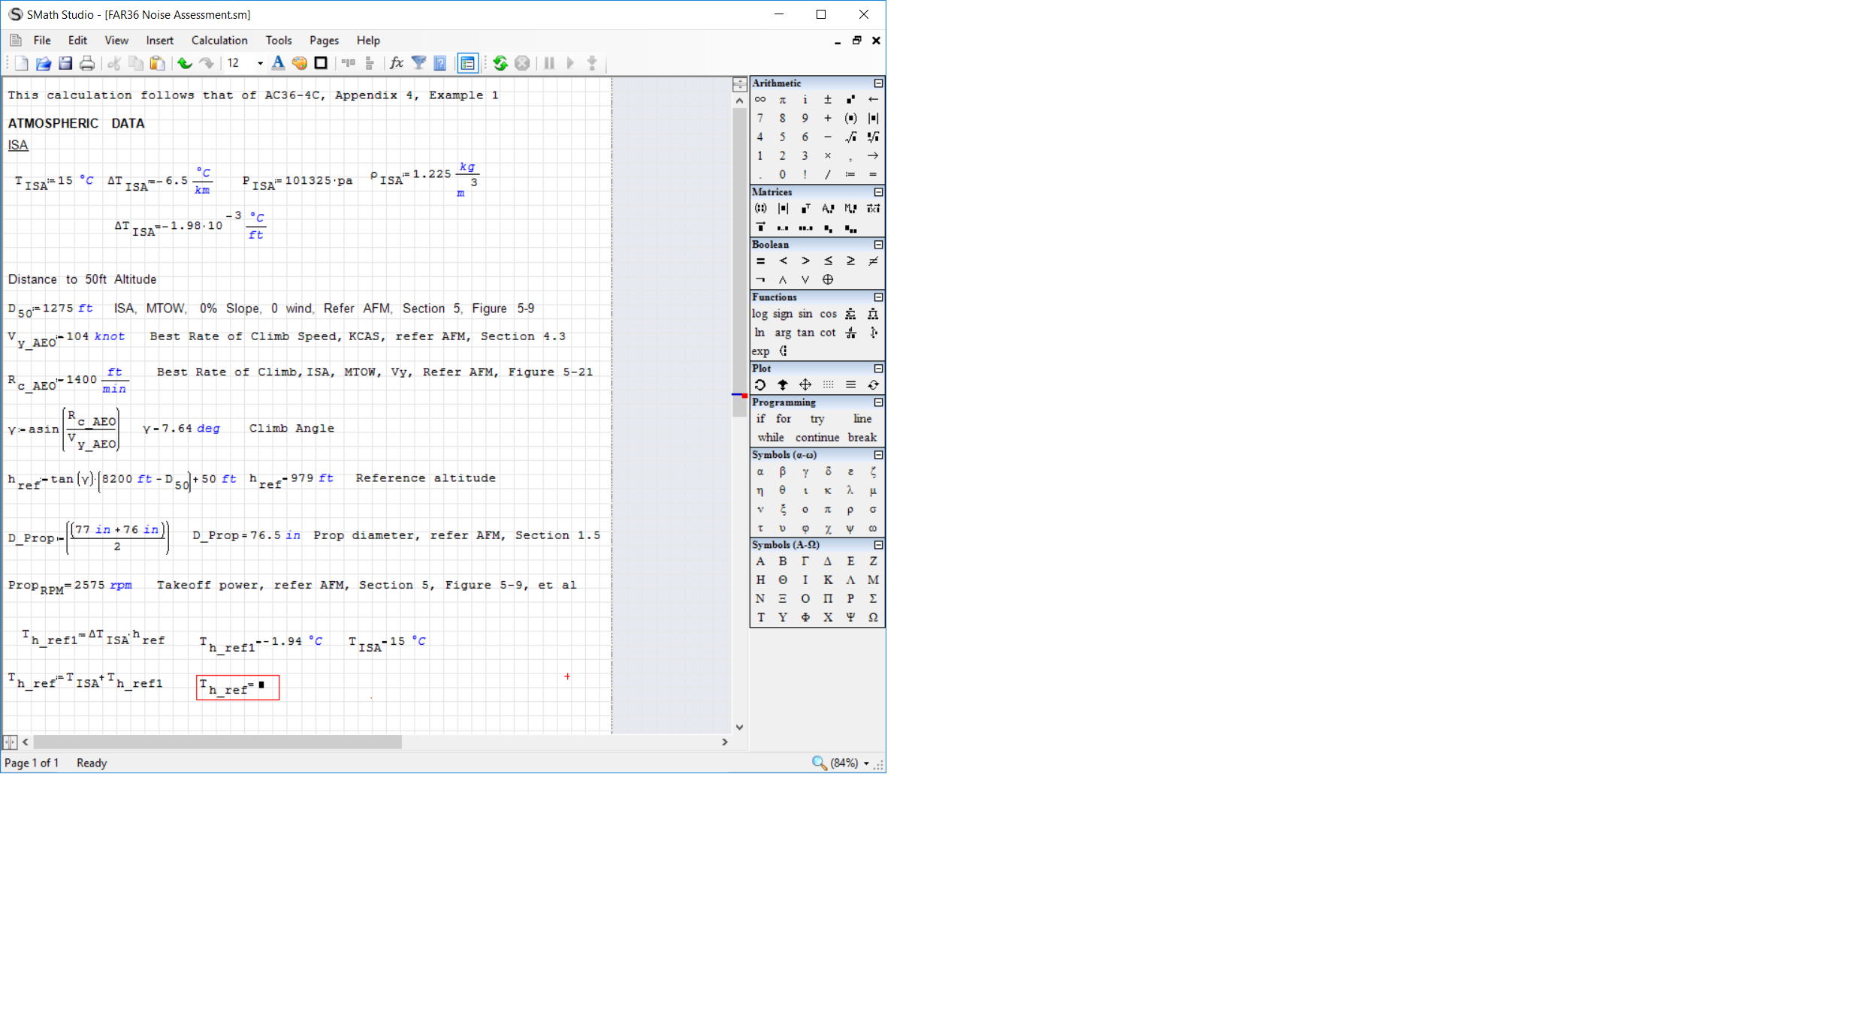Click the open file folder icon

[x=44, y=63]
